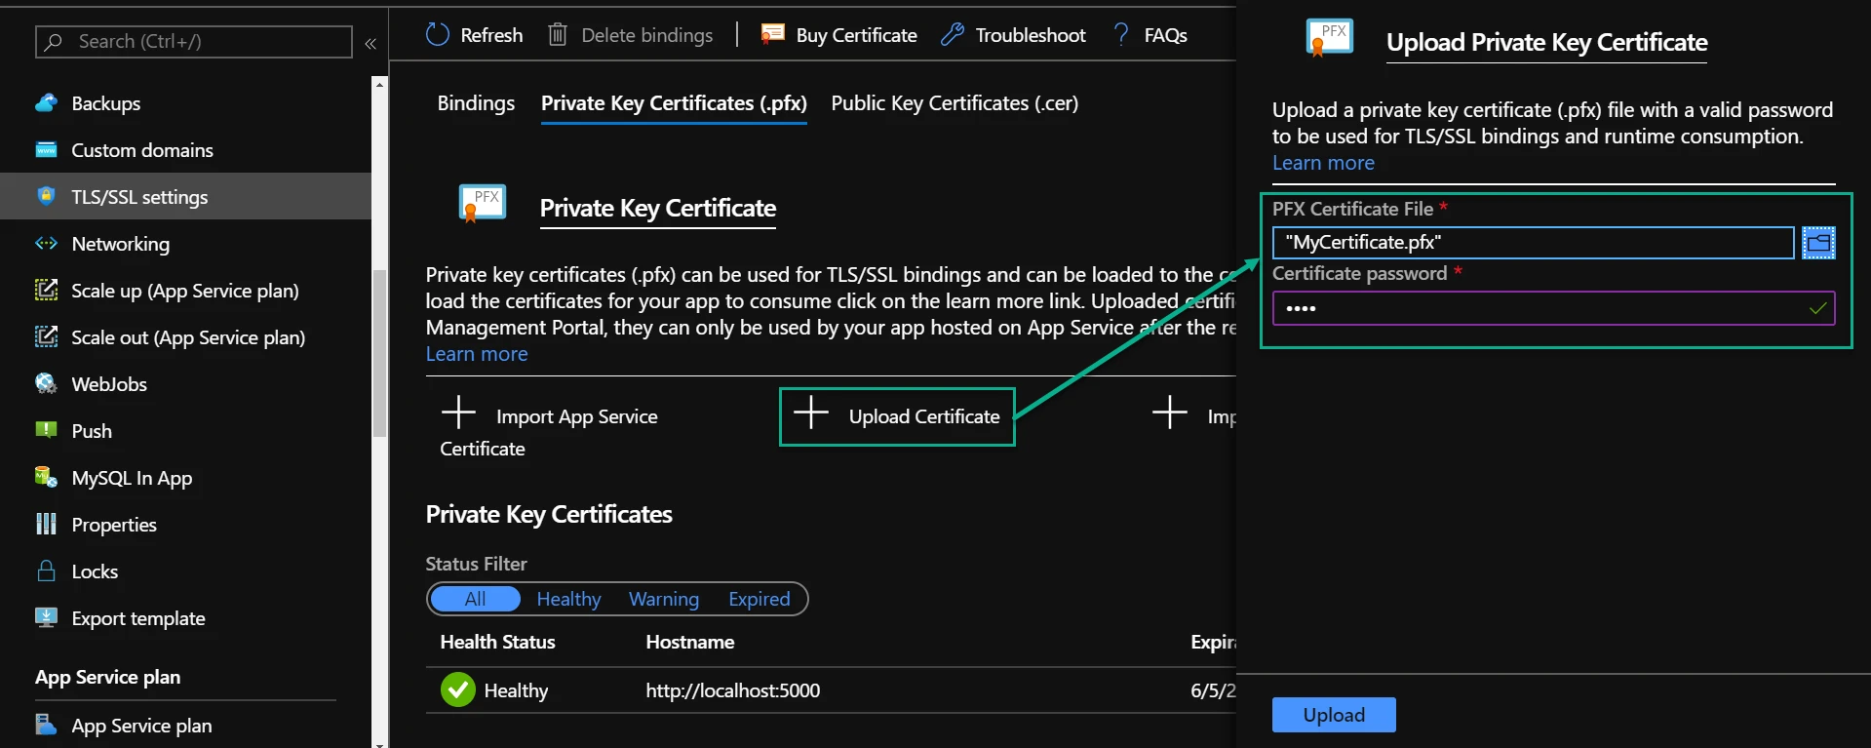Click the PFX icon in the upload panel header
This screenshot has height=748, width=1871.
pyautogui.click(x=1330, y=38)
